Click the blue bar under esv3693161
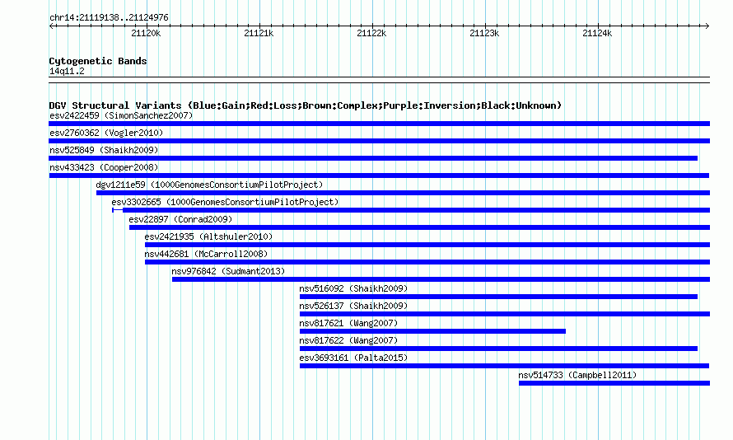 (504, 366)
